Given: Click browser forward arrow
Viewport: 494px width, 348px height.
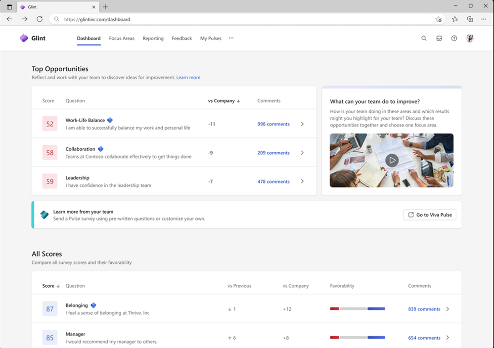Looking at the screenshot, I should pyautogui.click(x=25, y=19).
